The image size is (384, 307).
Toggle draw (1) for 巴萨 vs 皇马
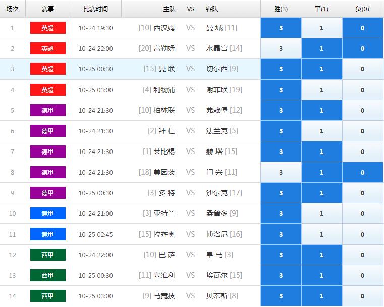322,255
